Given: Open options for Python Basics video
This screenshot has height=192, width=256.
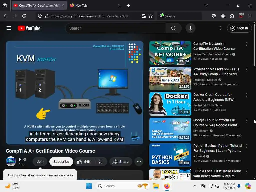Looking at the screenshot, I should tap(247, 146).
